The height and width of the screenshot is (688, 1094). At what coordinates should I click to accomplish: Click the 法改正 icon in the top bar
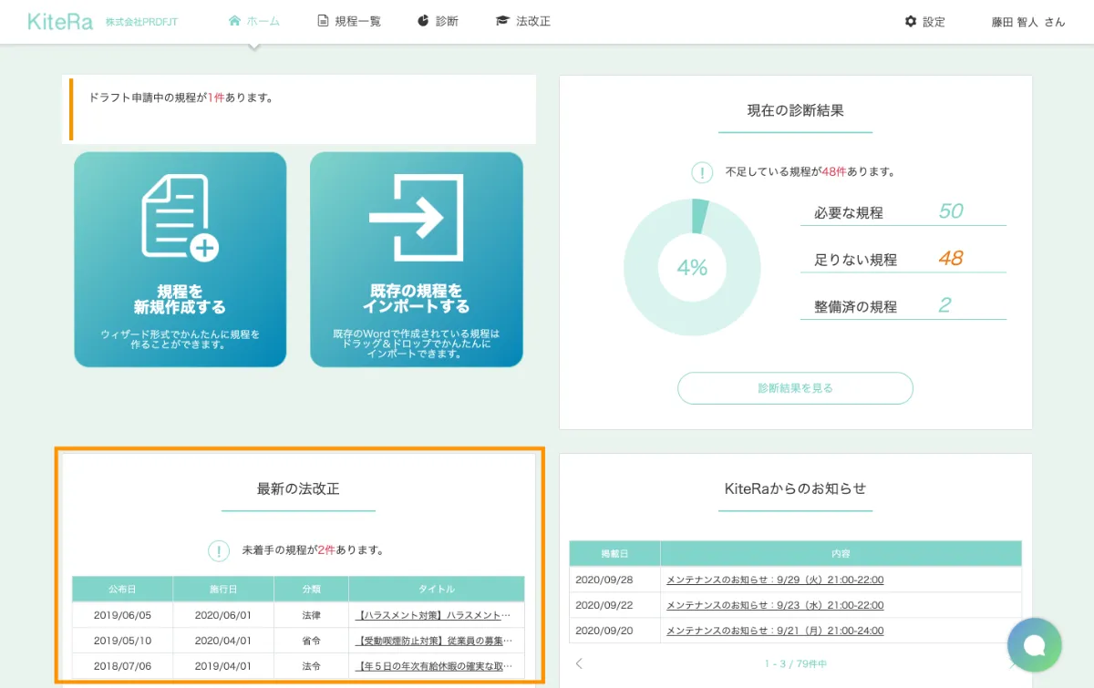504,21
